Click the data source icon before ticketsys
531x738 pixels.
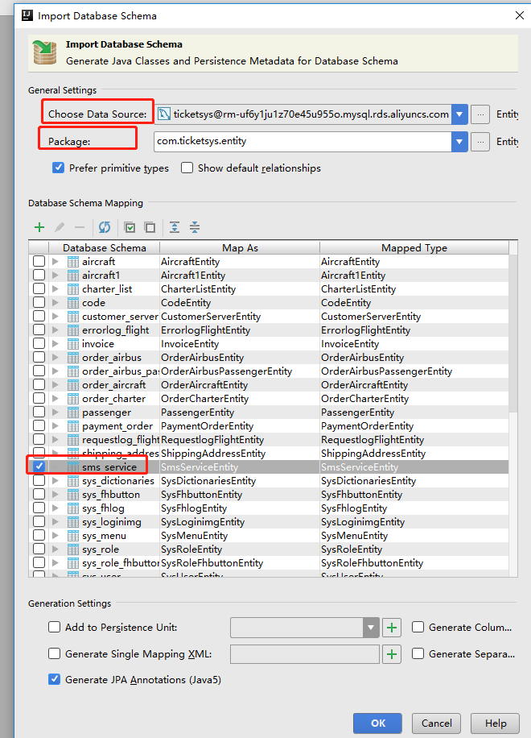pyautogui.click(x=163, y=114)
